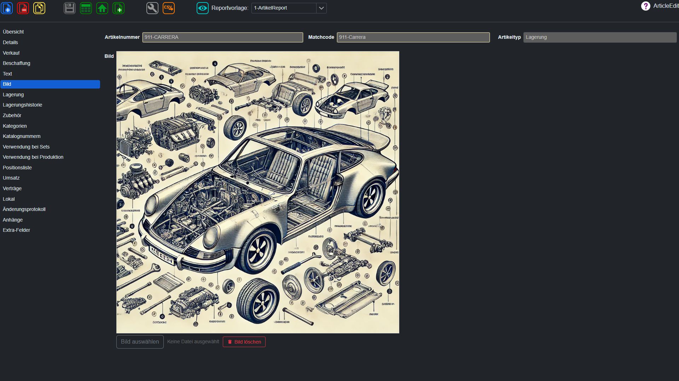Click the yellow copy document icon

pos(39,8)
